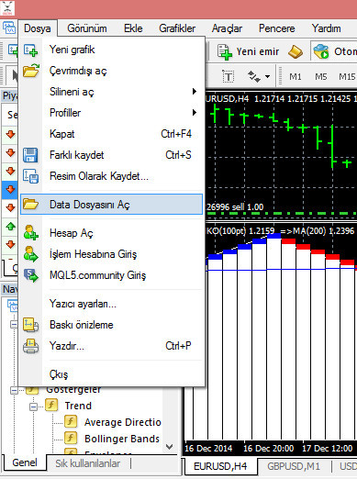
Task: Switch chart to M15 timeframe
Action: pos(347,76)
